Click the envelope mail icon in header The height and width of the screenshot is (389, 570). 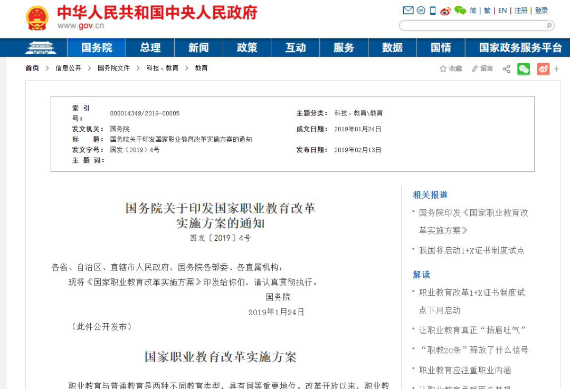(x=407, y=11)
